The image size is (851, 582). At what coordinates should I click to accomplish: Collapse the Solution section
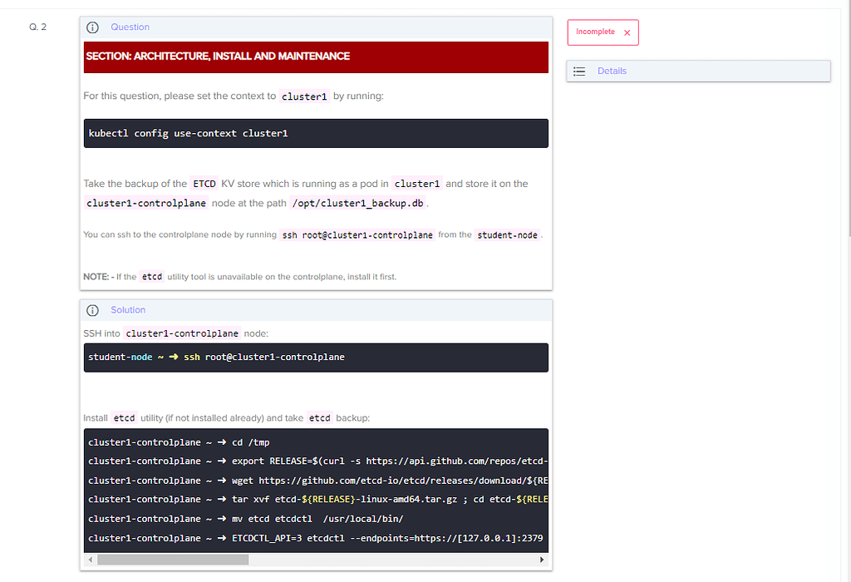(x=128, y=309)
